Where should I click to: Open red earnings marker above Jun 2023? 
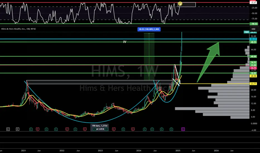(114, 129)
